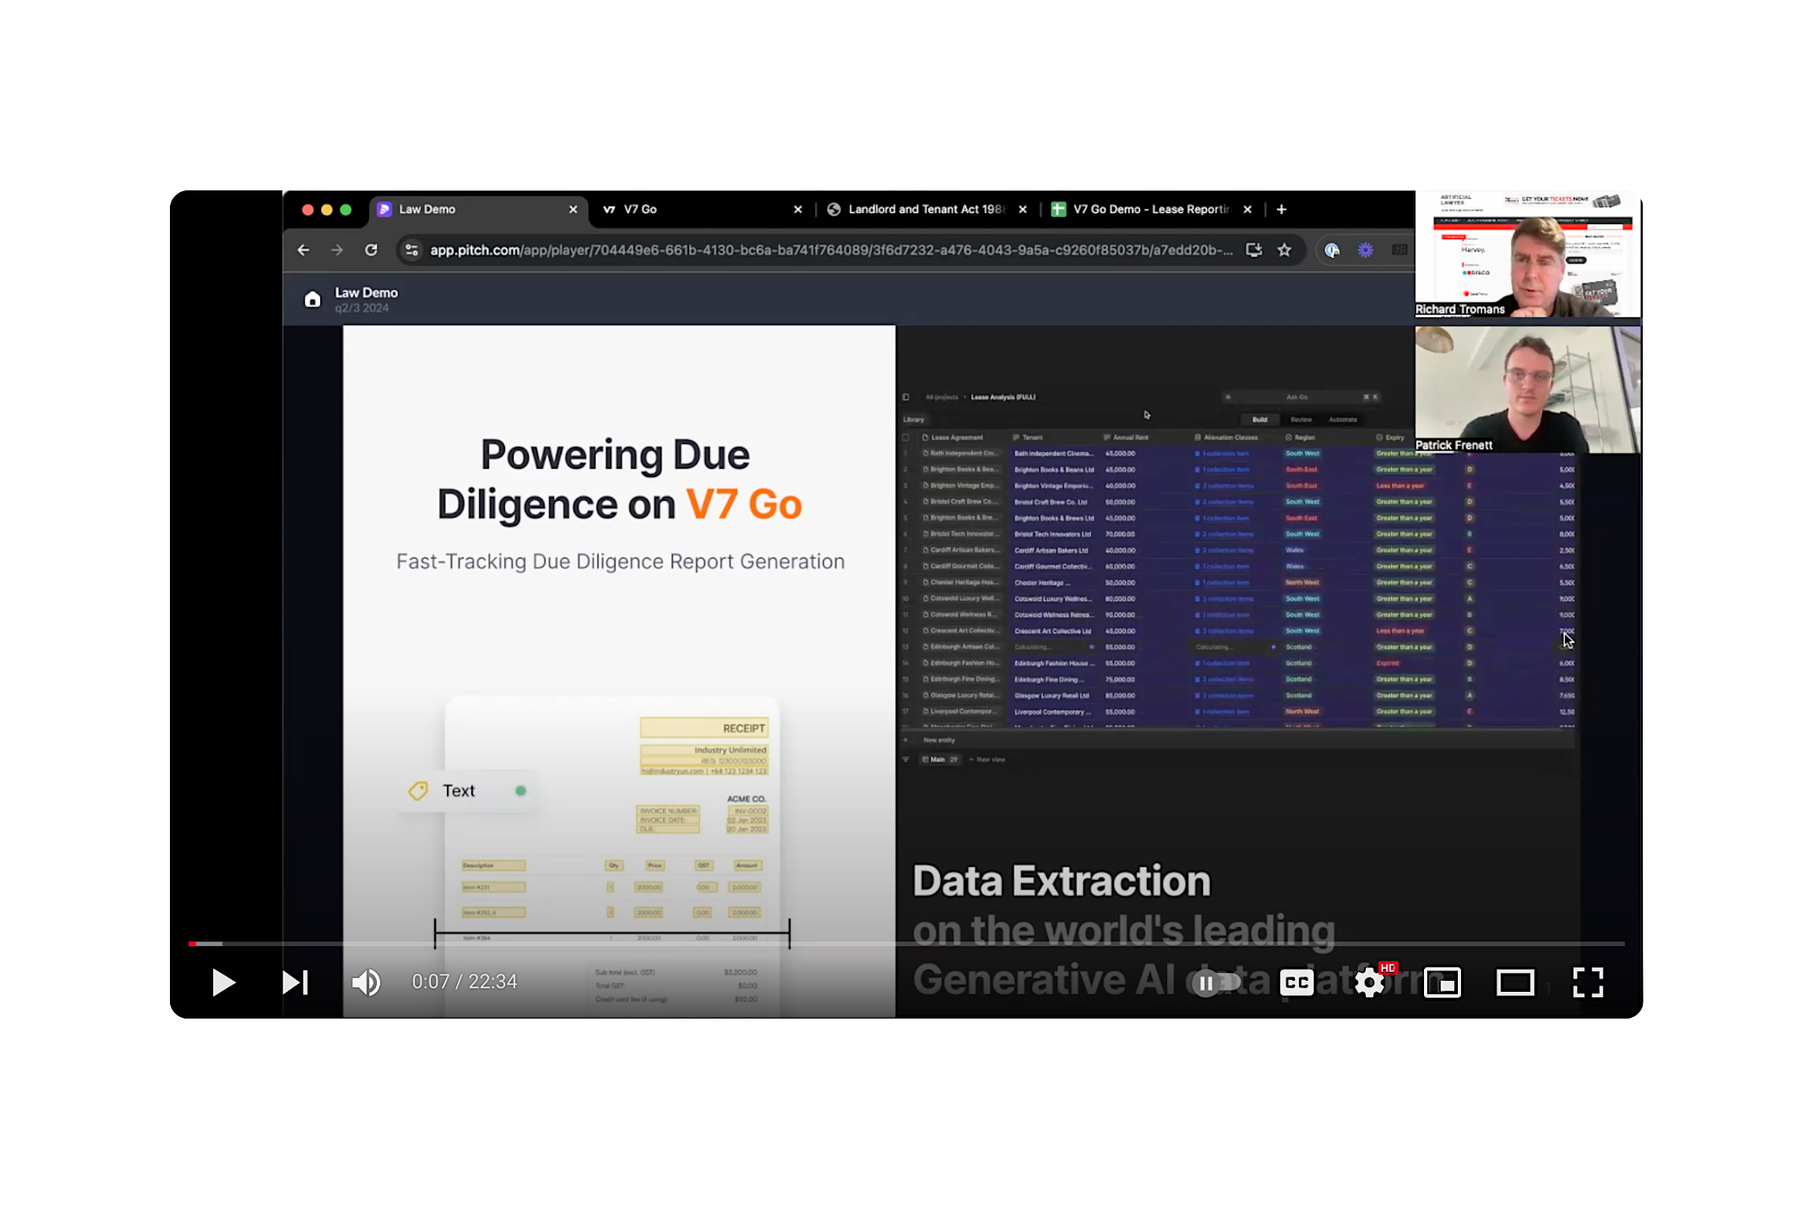Switch video to theater mode
This screenshot has height=1227, width=1819.
coord(1515,982)
